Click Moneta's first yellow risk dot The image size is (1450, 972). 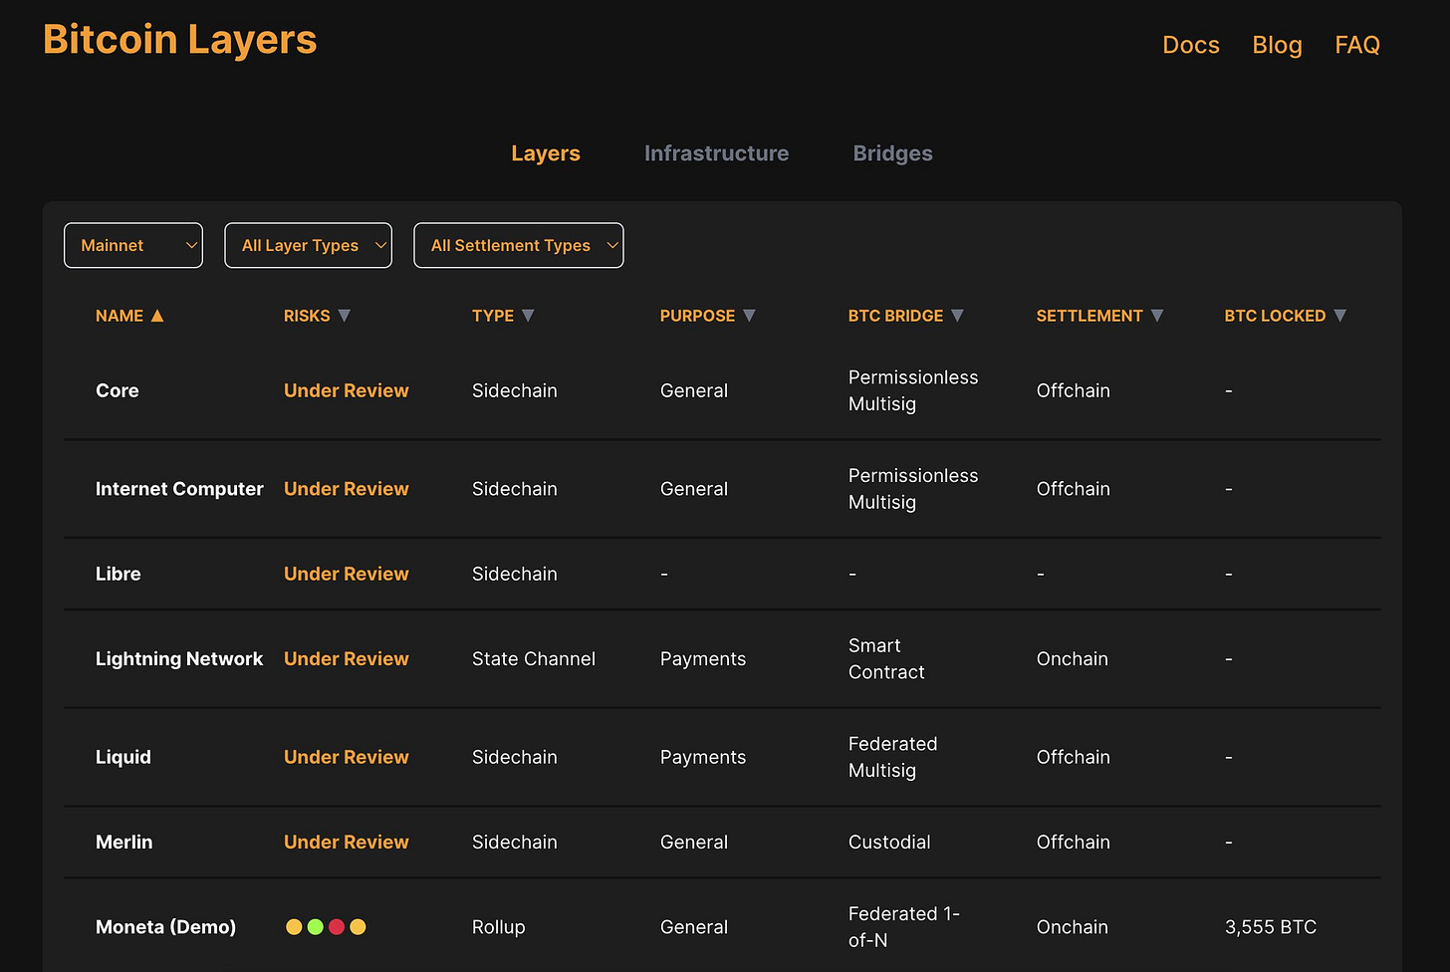[294, 927]
